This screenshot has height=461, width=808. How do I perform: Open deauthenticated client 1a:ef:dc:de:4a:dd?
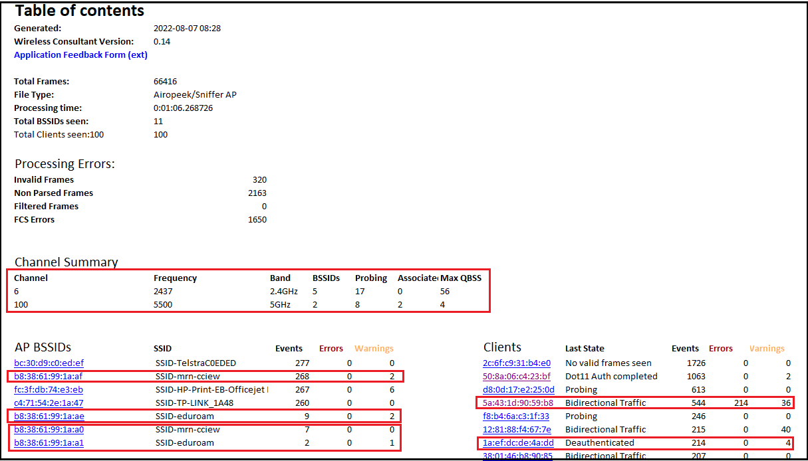[517, 442]
